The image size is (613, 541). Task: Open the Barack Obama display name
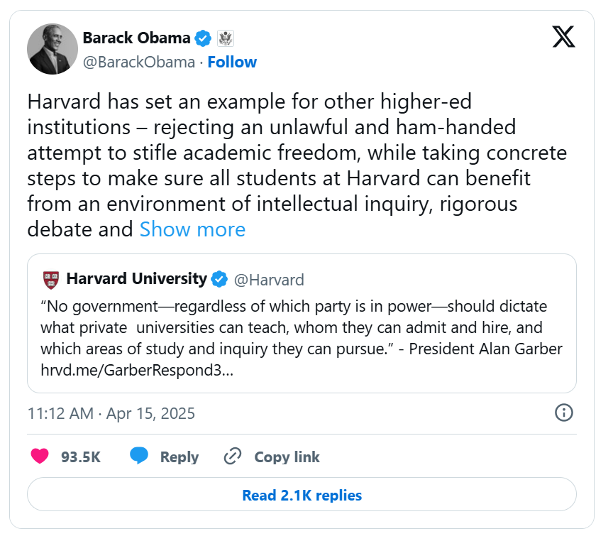click(136, 38)
